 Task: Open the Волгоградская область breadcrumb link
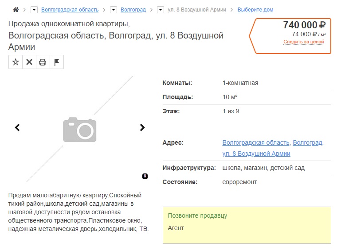70,10
